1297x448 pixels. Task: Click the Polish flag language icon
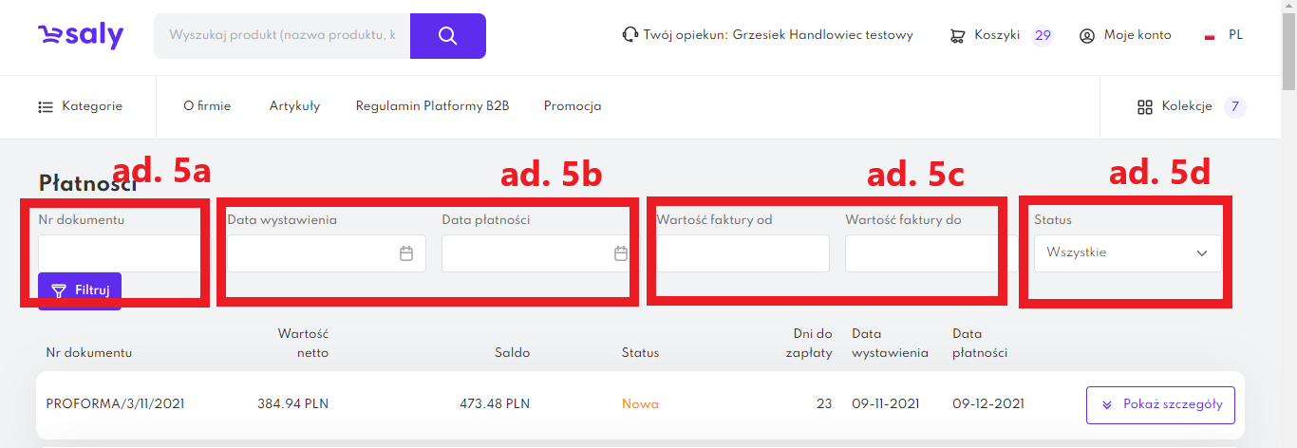1210,36
